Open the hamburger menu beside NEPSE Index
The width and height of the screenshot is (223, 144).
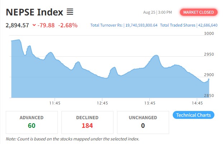coord(70,12)
